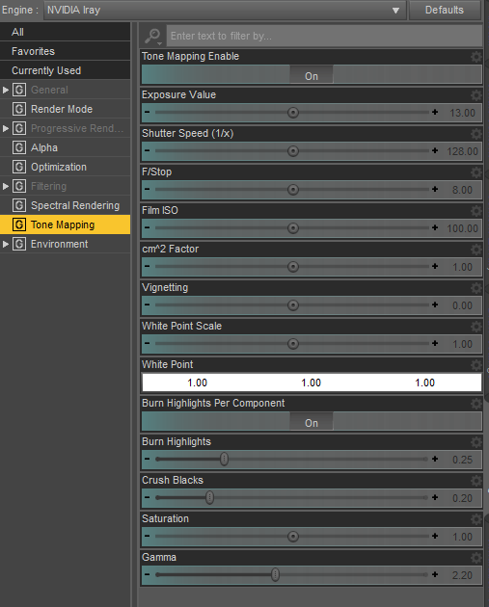Click the filter search magnifier icon
The image size is (489, 607).
pos(152,36)
